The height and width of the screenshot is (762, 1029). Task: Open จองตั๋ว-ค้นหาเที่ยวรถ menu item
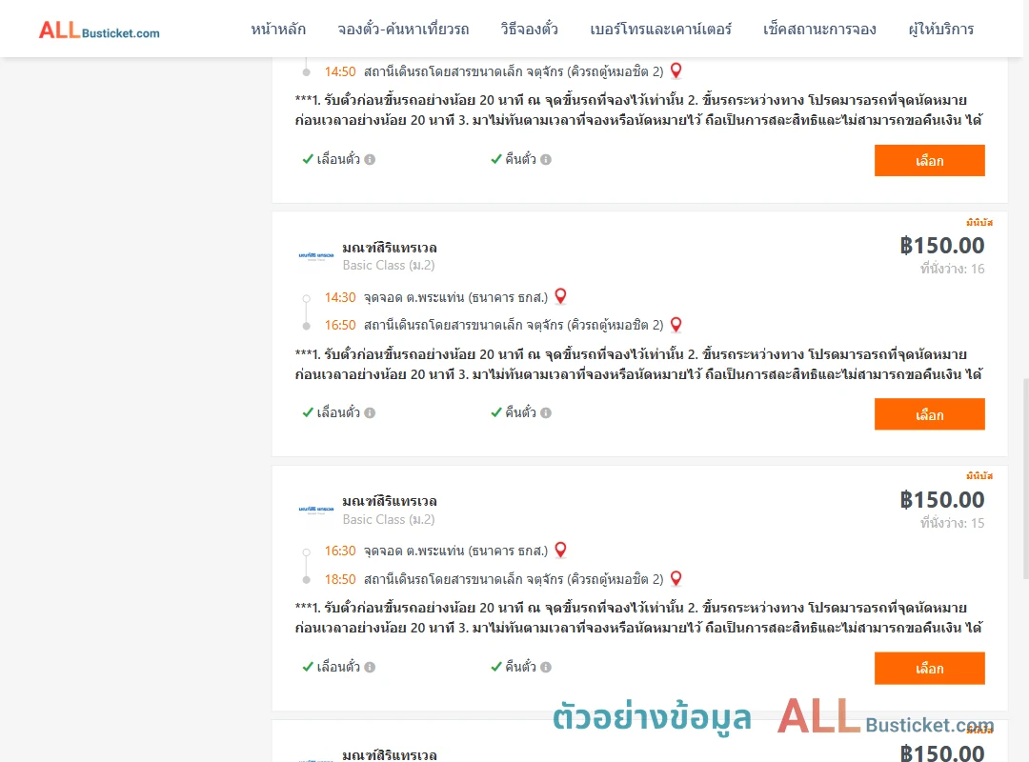click(x=403, y=29)
